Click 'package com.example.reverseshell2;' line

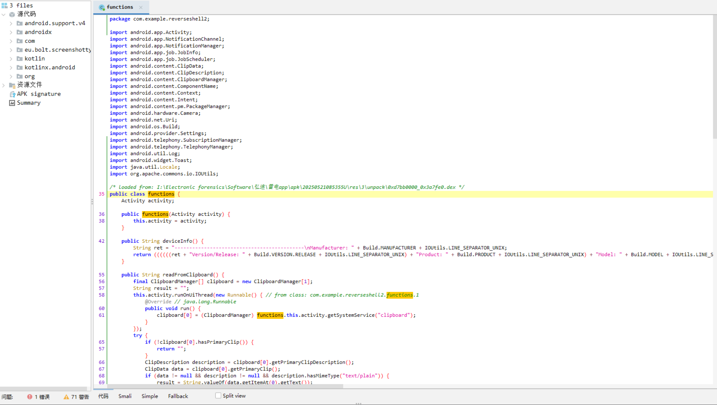[159, 19]
